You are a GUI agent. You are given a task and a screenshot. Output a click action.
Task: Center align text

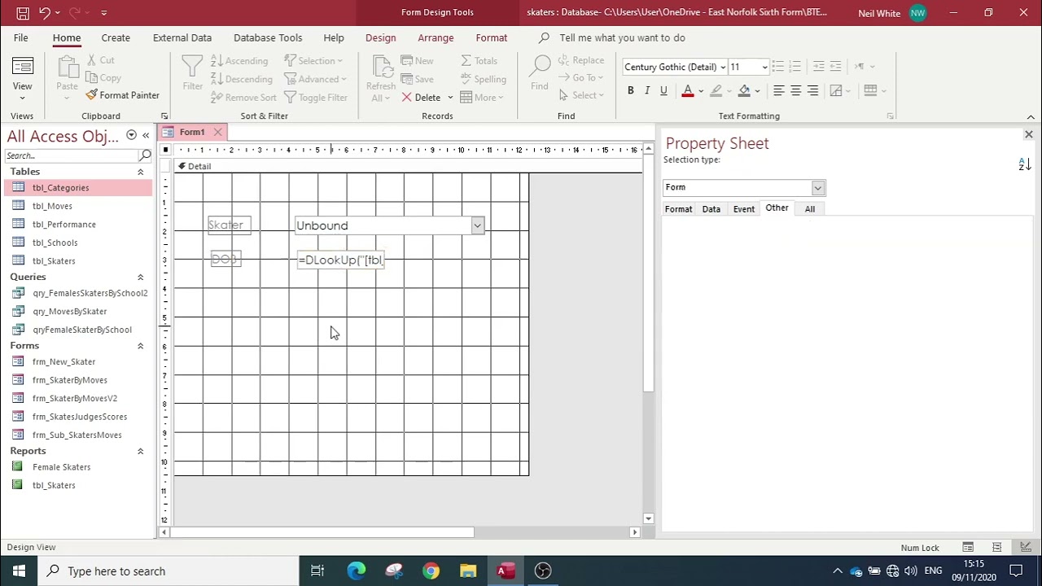click(796, 90)
